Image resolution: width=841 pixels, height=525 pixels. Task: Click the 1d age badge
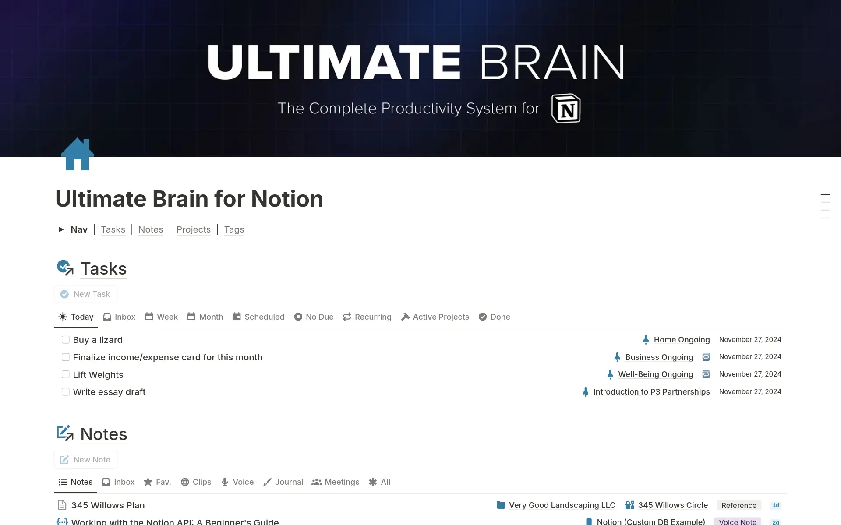pyautogui.click(x=776, y=505)
